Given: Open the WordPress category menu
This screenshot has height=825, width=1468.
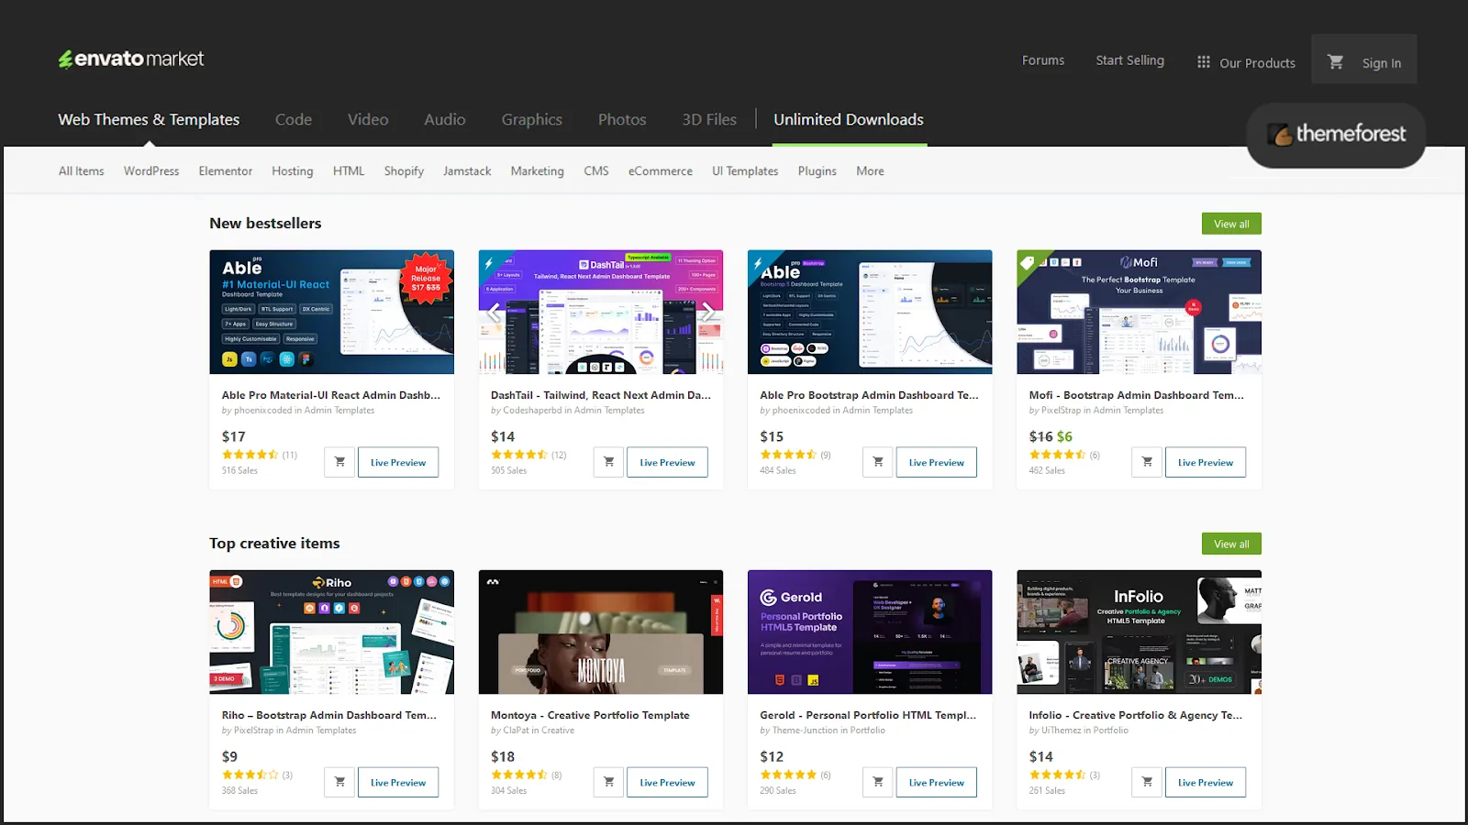Looking at the screenshot, I should (x=151, y=171).
